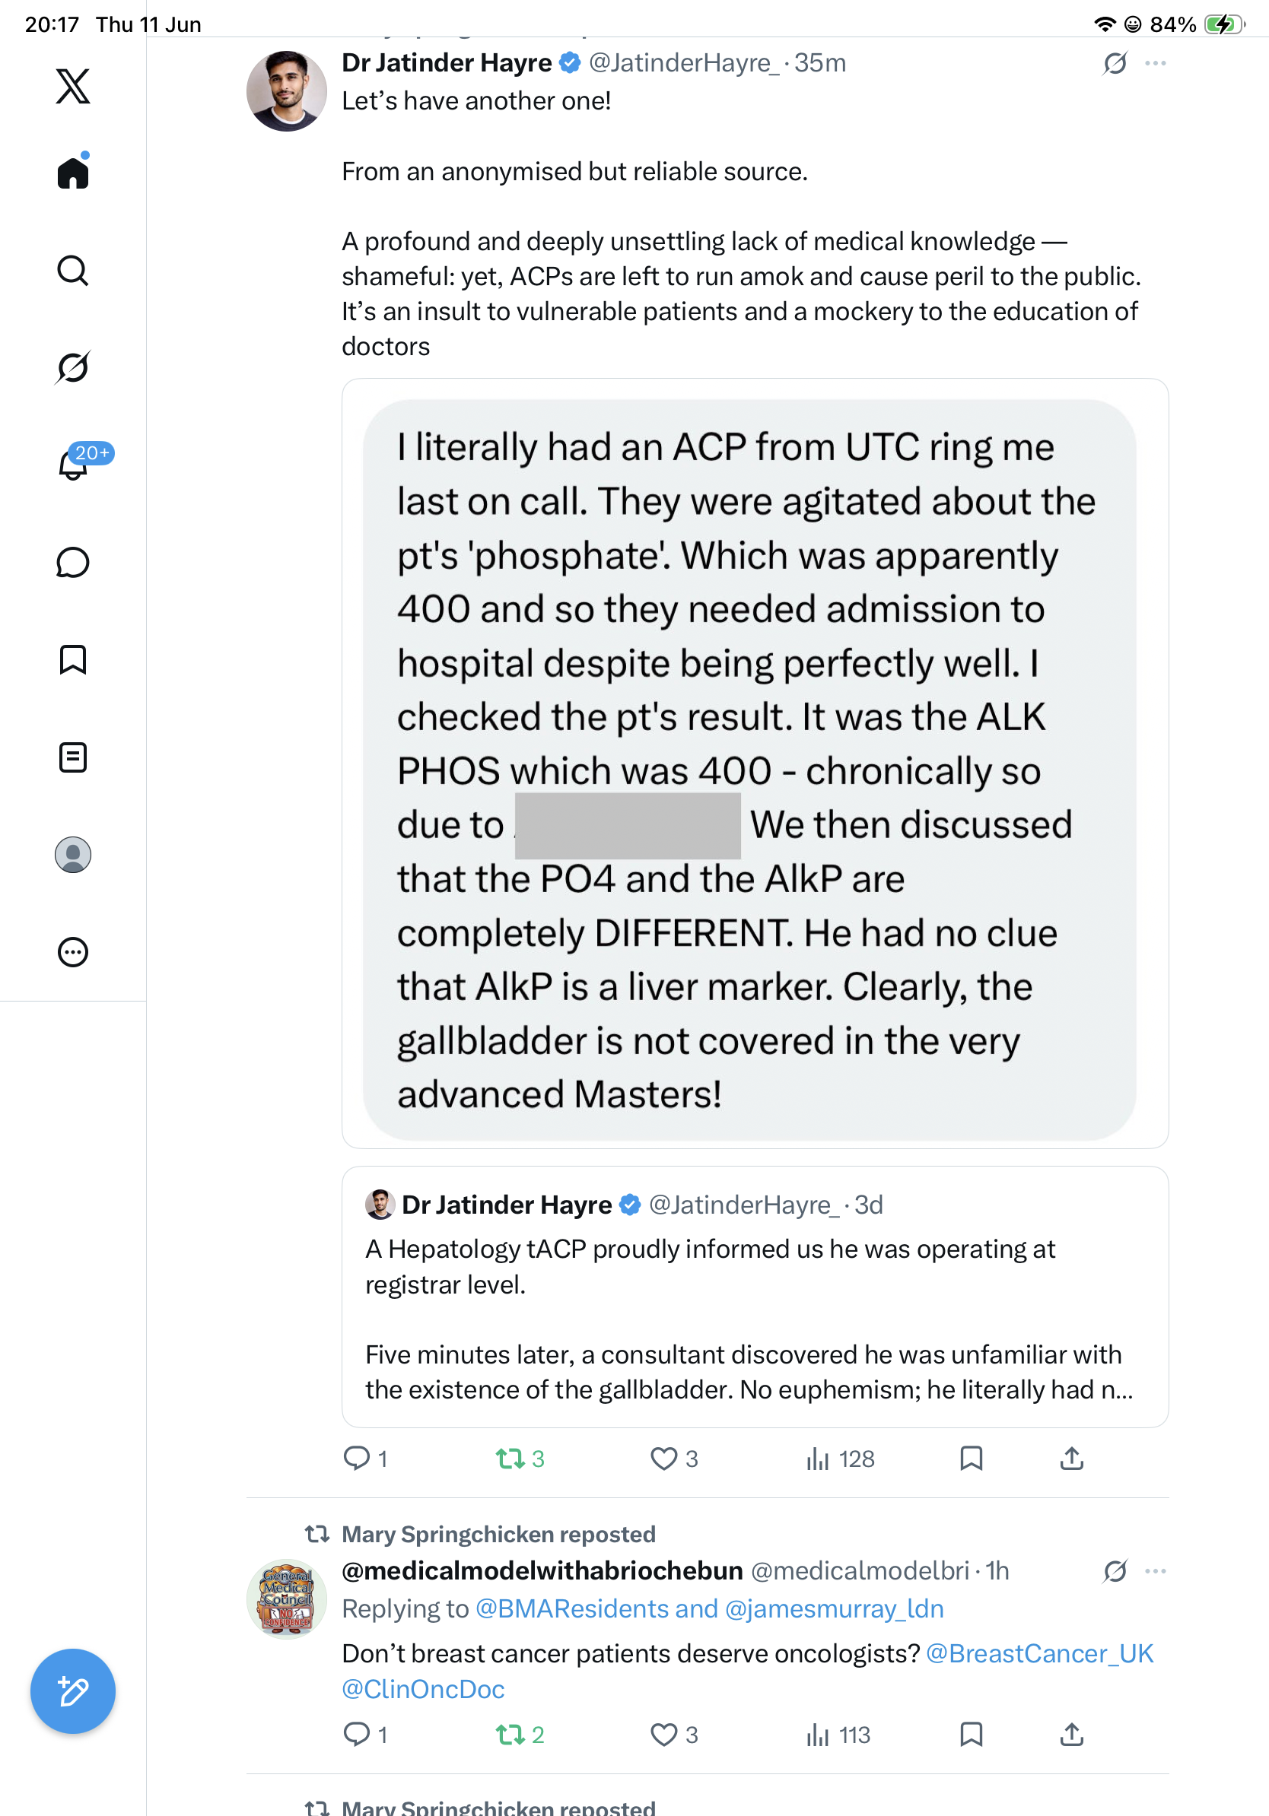Open the More menu in the sidebar
Screen dimensions: 1269x1816
tap(73, 951)
